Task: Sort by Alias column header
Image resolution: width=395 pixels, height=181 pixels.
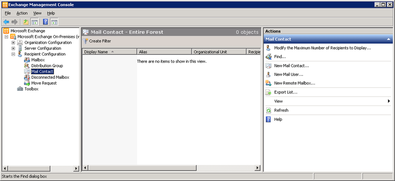Action: point(164,52)
